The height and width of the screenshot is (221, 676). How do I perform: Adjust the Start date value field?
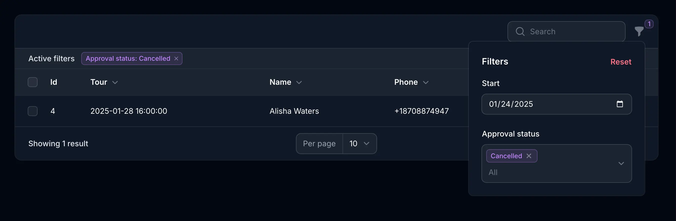(511, 104)
